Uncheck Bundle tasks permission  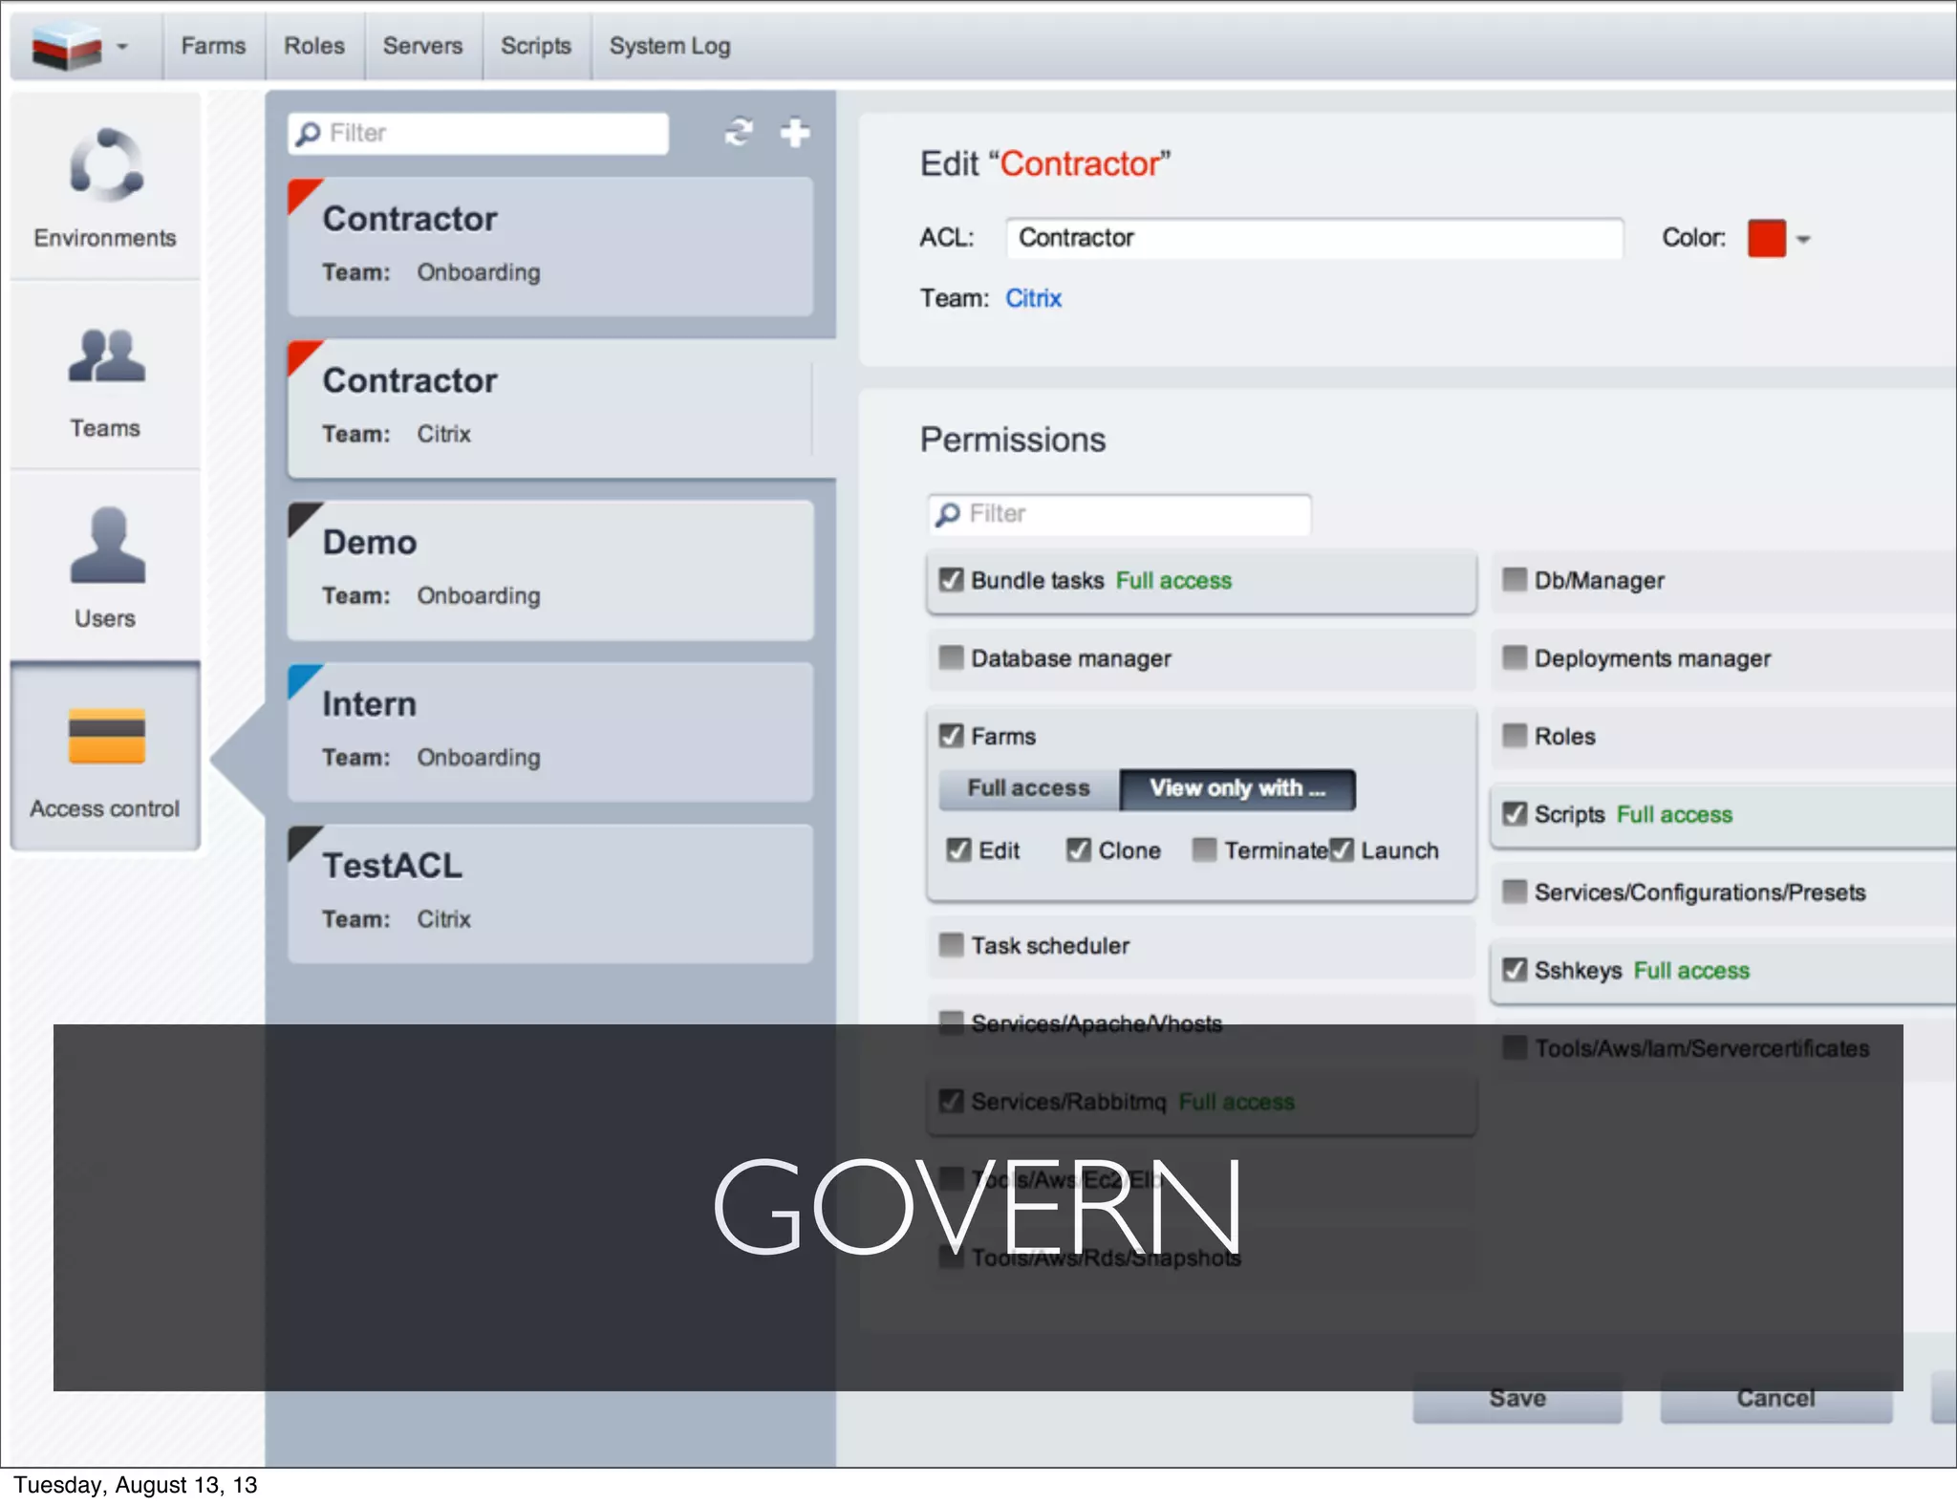tap(951, 580)
